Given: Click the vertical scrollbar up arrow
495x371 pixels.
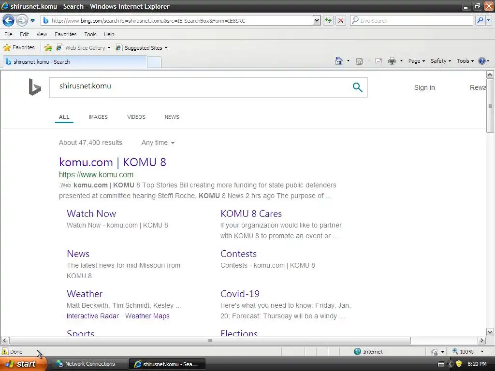Looking at the screenshot, I should pyautogui.click(x=490, y=74).
